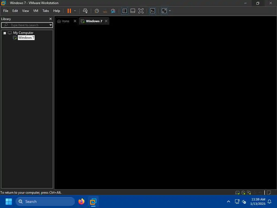
Task: Select My Computer in the library
Action: [x=23, y=33]
